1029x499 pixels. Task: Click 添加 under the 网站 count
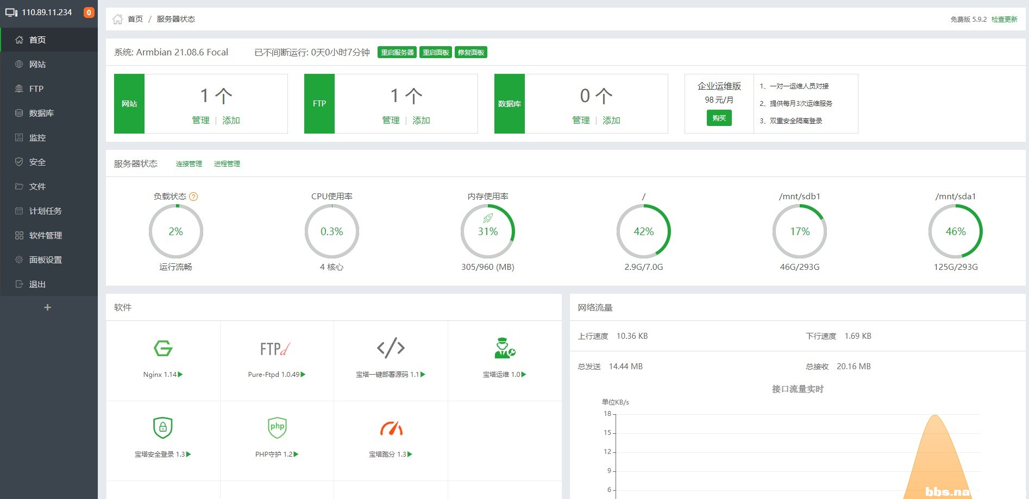[231, 120]
